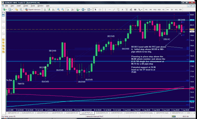This screenshot has width=197, height=119.
Task: Switch to AUDCADFXF,H4 chart tab
Action: point(72,113)
